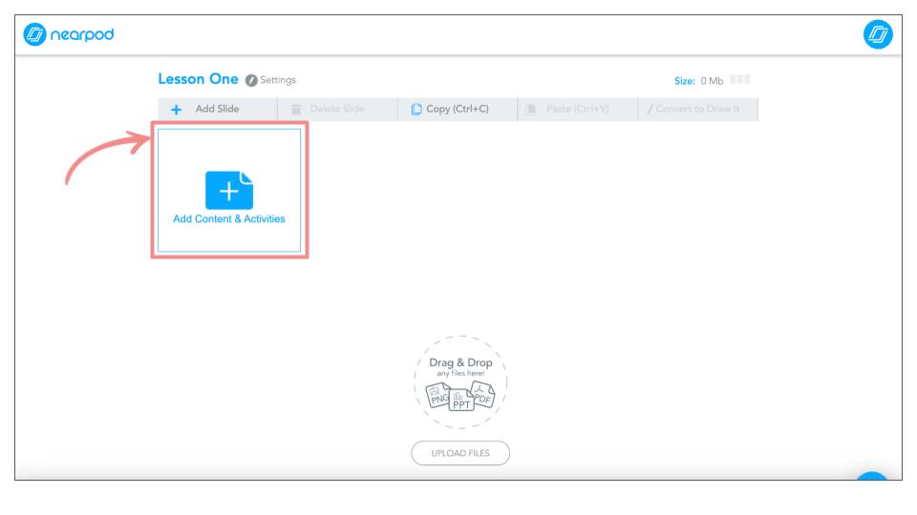Click the blue plus file icon

pos(229,190)
